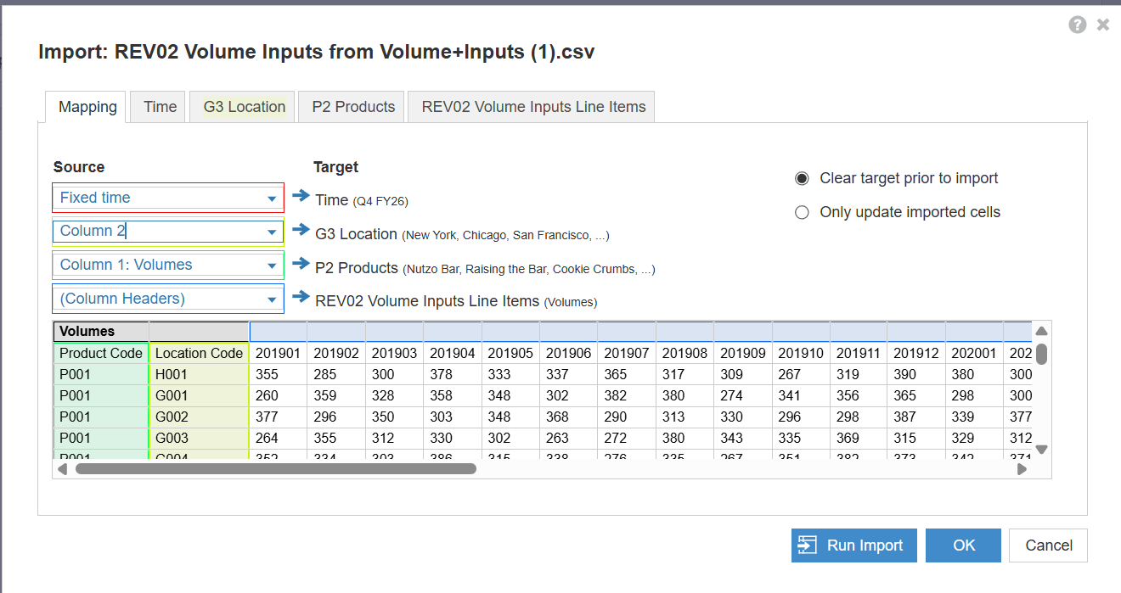
Task: Click the table scroll up arrow
Action: click(1041, 331)
